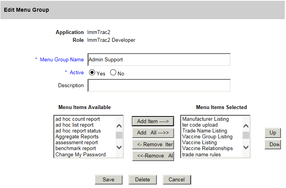Select 'Aggregate Reports' in available items
Screen dimensions: 286x188
(77, 137)
